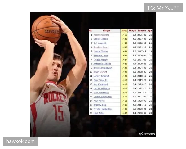Image resolution: width=186 pixels, height=149 pixels.
Task: Select the 1998-99 season cell
Action: [142, 101]
